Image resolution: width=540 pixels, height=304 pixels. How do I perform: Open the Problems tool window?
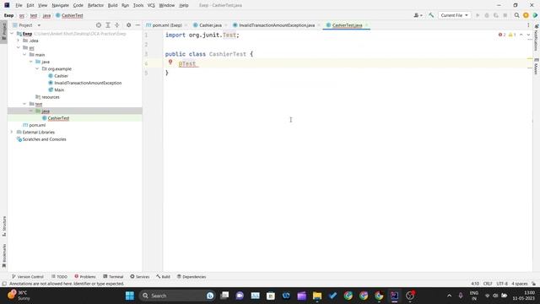click(85, 277)
